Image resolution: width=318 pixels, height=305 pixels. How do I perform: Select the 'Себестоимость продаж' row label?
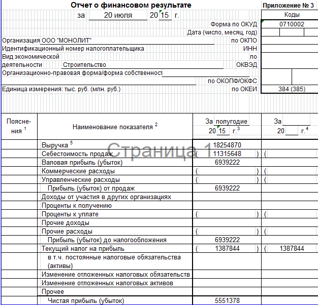(x=77, y=154)
